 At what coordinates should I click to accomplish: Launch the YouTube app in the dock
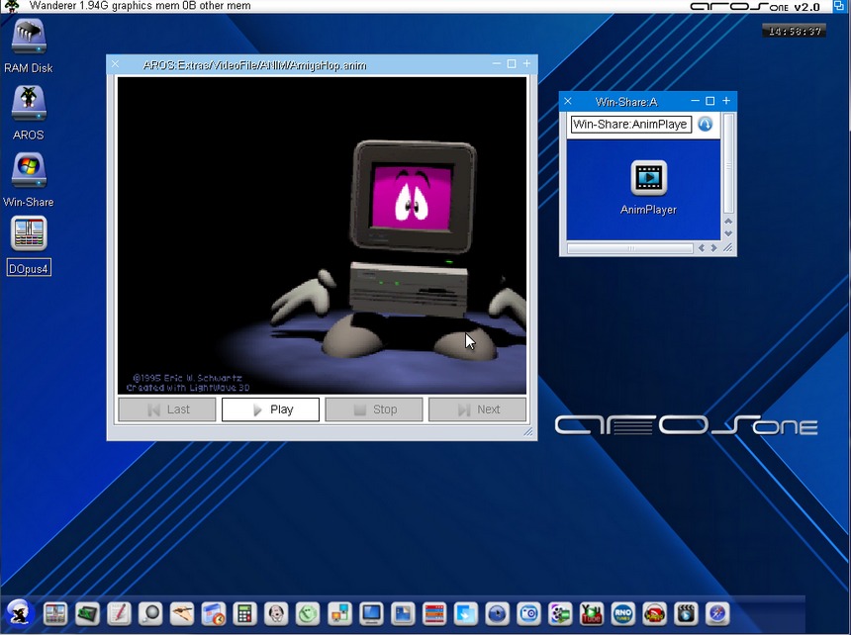(592, 613)
